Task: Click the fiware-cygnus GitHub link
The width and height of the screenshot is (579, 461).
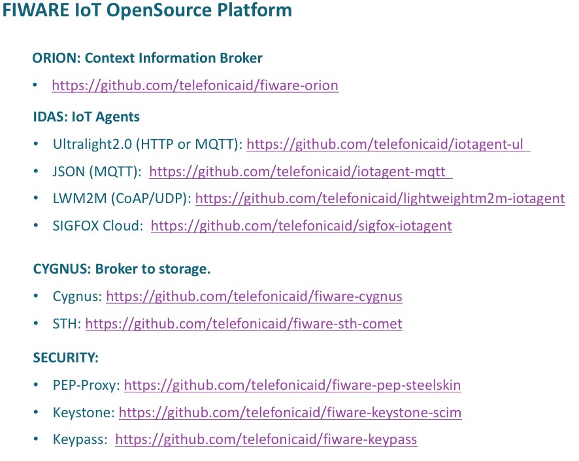Action: tap(254, 296)
